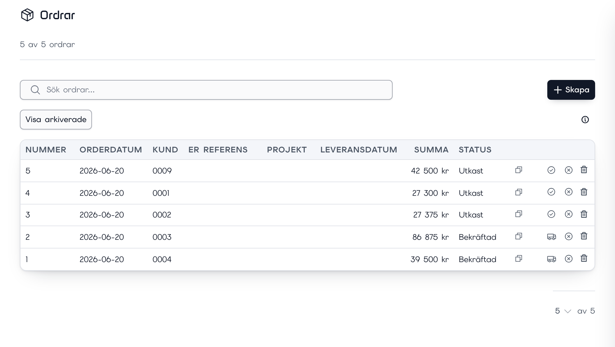Image resolution: width=615 pixels, height=347 pixels.
Task: Cancel order 1 with X icon
Action: pyautogui.click(x=569, y=259)
